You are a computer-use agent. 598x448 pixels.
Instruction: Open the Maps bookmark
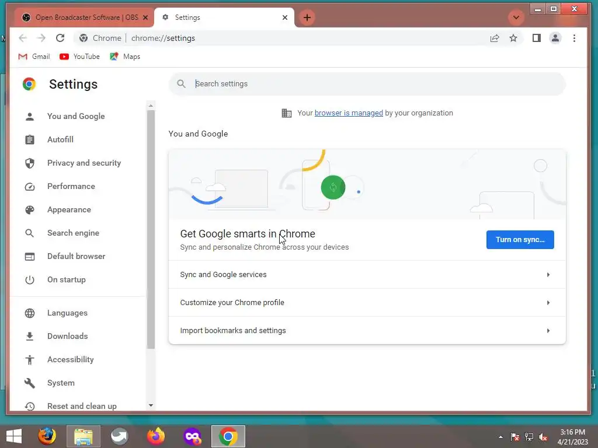[x=125, y=57]
